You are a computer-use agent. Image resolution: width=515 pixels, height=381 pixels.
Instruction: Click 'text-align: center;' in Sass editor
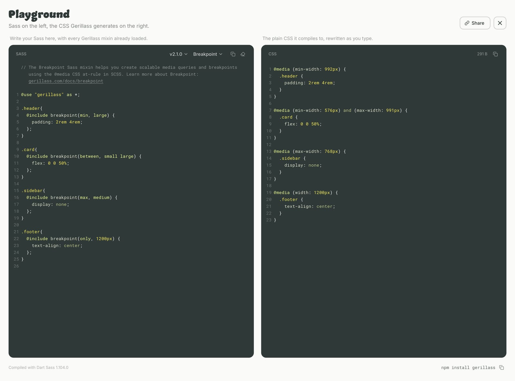tap(57, 246)
